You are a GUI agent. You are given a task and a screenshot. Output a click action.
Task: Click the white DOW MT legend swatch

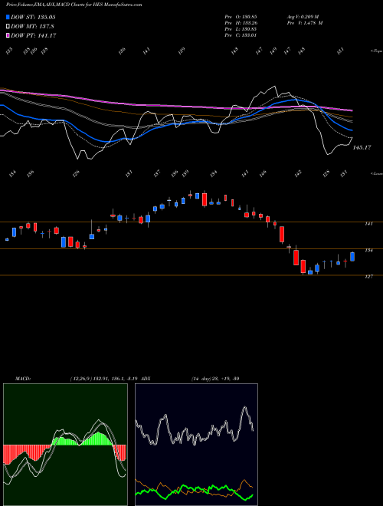(x=8, y=27)
